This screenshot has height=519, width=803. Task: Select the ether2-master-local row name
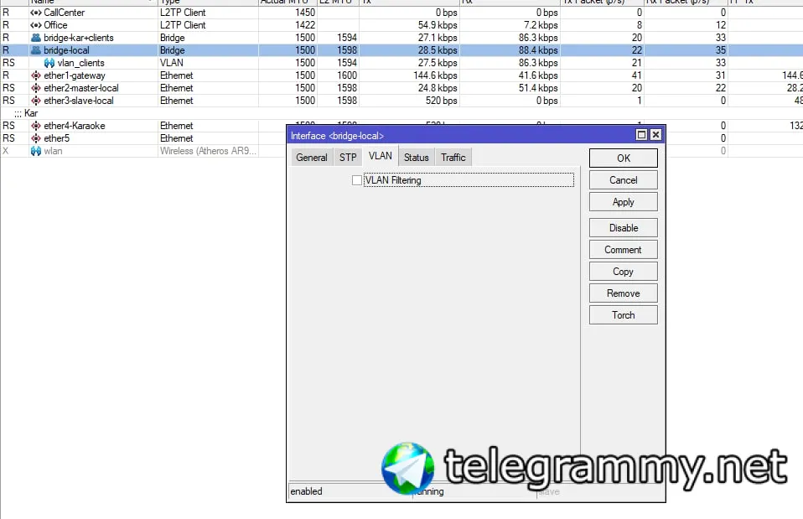point(81,88)
